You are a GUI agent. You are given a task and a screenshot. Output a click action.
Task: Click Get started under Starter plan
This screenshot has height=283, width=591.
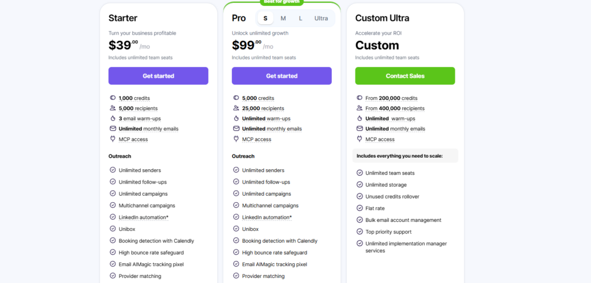tap(158, 76)
